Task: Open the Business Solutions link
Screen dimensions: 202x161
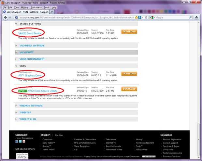Action: [172, 156]
